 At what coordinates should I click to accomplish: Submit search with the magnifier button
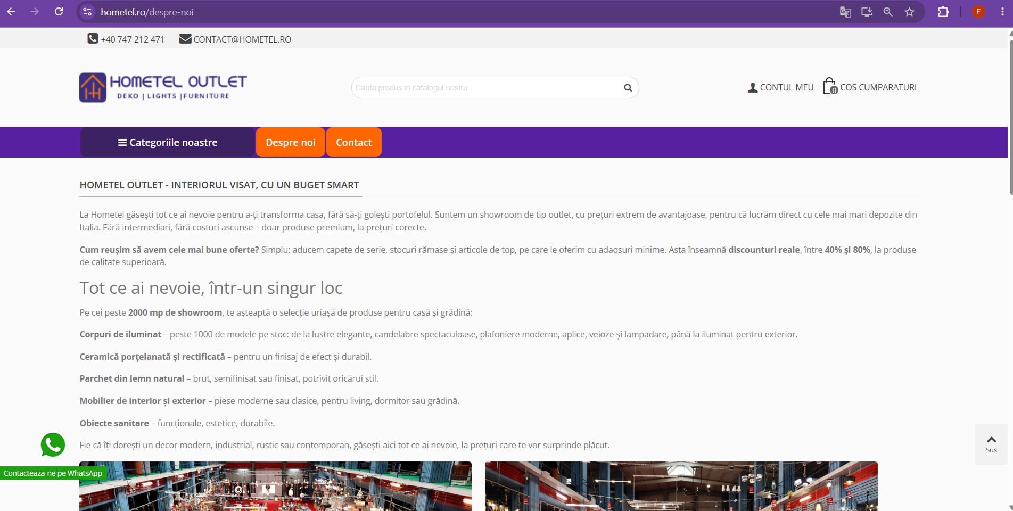pyautogui.click(x=628, y=88)
